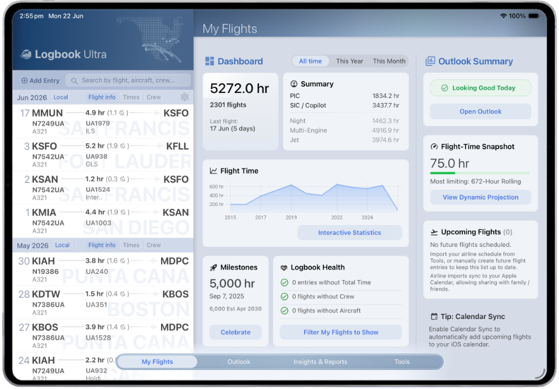The image size is (559, 389).
Task: Select Flight info in Jun 2026 header
Action: pos(102,97)
